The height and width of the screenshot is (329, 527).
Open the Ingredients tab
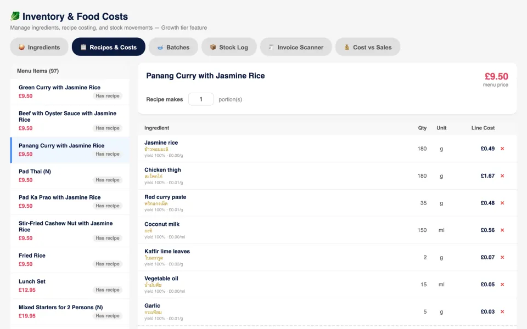click(x=40, y=47)
